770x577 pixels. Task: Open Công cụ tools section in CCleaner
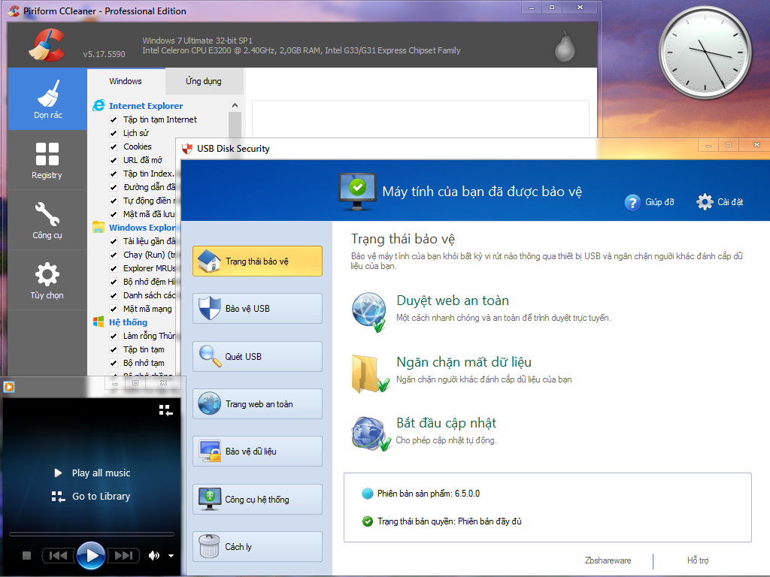click(47, 220)
